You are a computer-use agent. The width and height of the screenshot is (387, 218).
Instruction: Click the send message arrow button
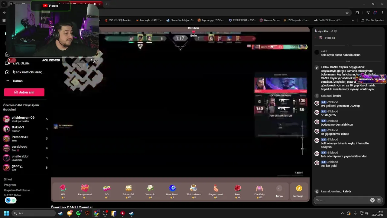[379, 200]
